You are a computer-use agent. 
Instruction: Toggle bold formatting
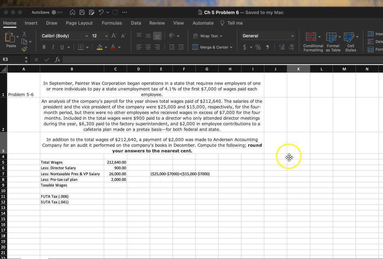tap(44, 47)
